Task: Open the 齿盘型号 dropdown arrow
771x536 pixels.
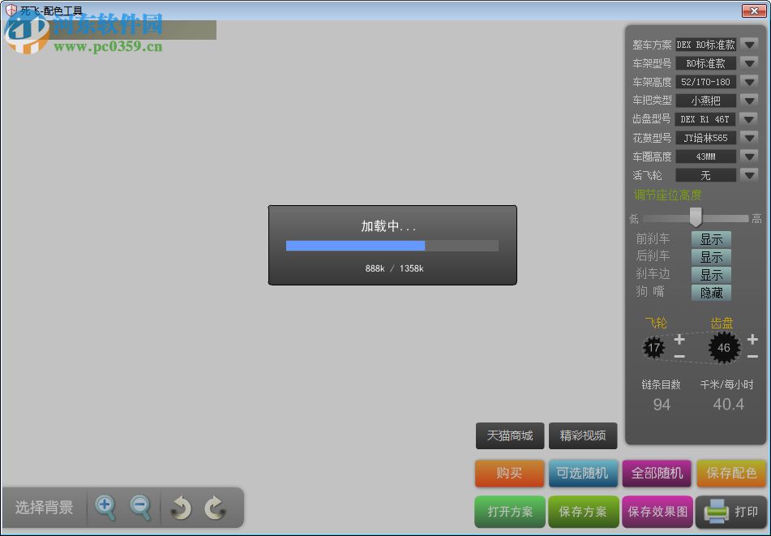Action: [749, 119]
